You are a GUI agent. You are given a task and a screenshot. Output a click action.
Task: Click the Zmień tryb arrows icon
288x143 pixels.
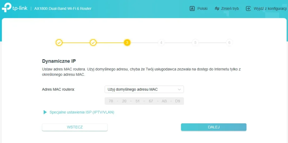point(217,9)
